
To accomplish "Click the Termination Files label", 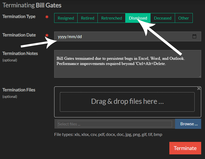I will [19, 90].
